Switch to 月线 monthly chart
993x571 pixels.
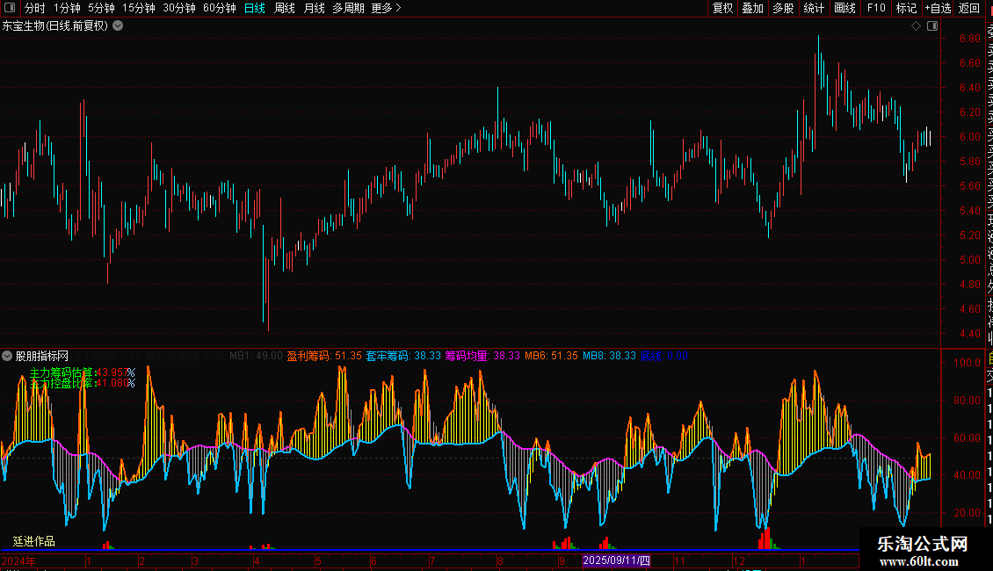click(314, 8)
